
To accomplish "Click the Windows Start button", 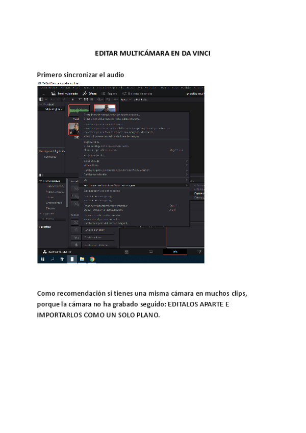I will coord(42,259).
